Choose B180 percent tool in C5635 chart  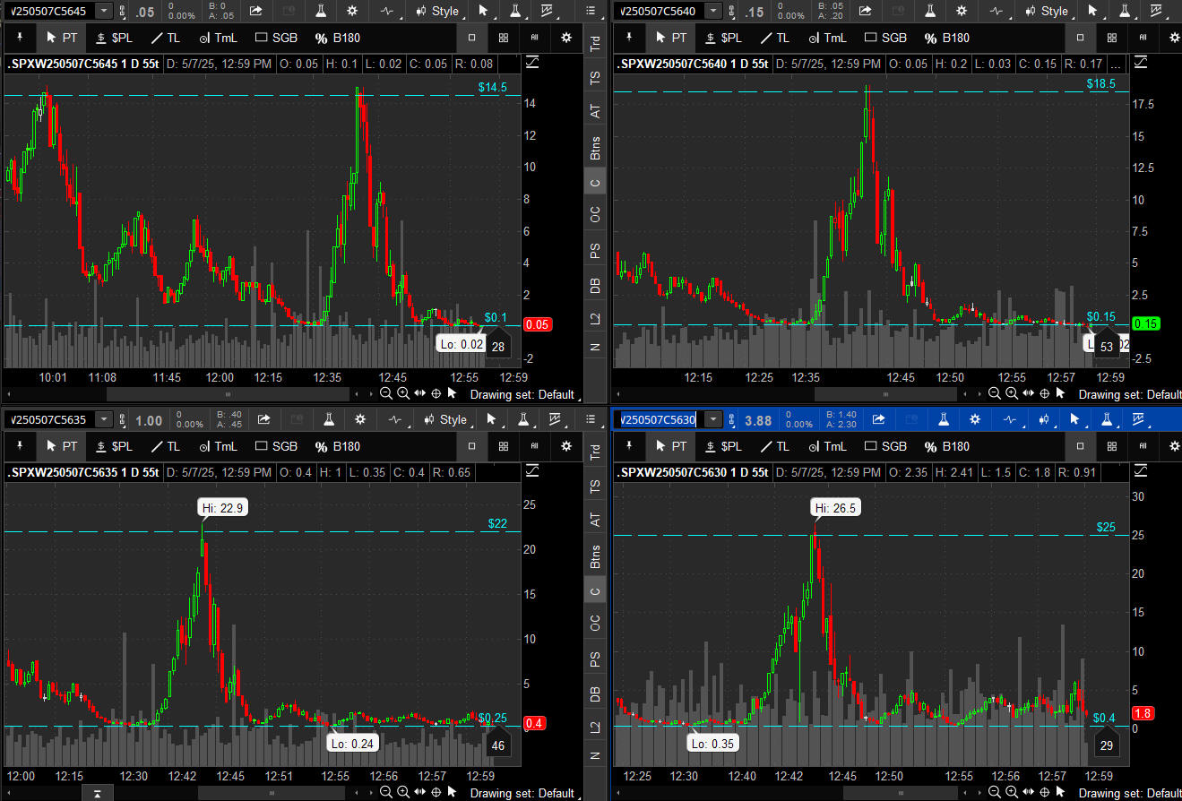(x=337, y=446)
